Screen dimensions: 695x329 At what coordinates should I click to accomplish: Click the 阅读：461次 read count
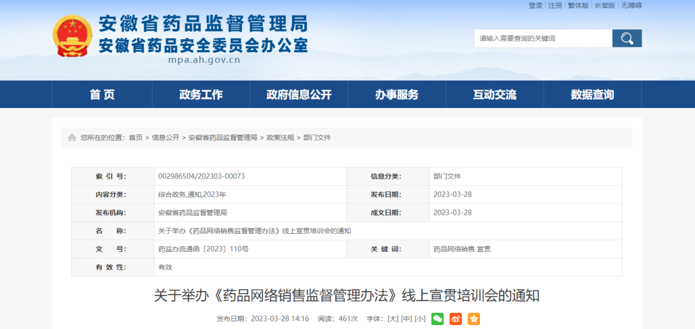338,319
